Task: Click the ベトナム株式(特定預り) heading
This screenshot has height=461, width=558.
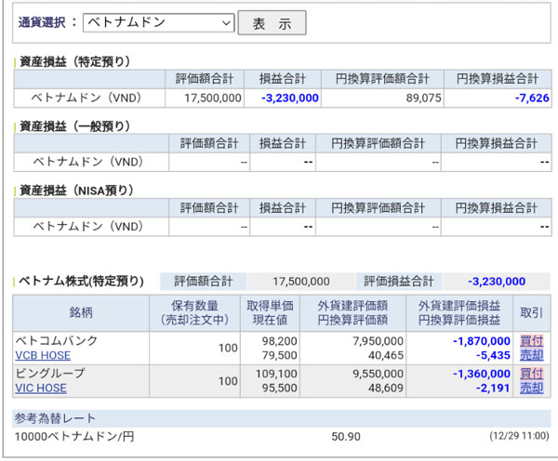Action: tap(82, 281)
